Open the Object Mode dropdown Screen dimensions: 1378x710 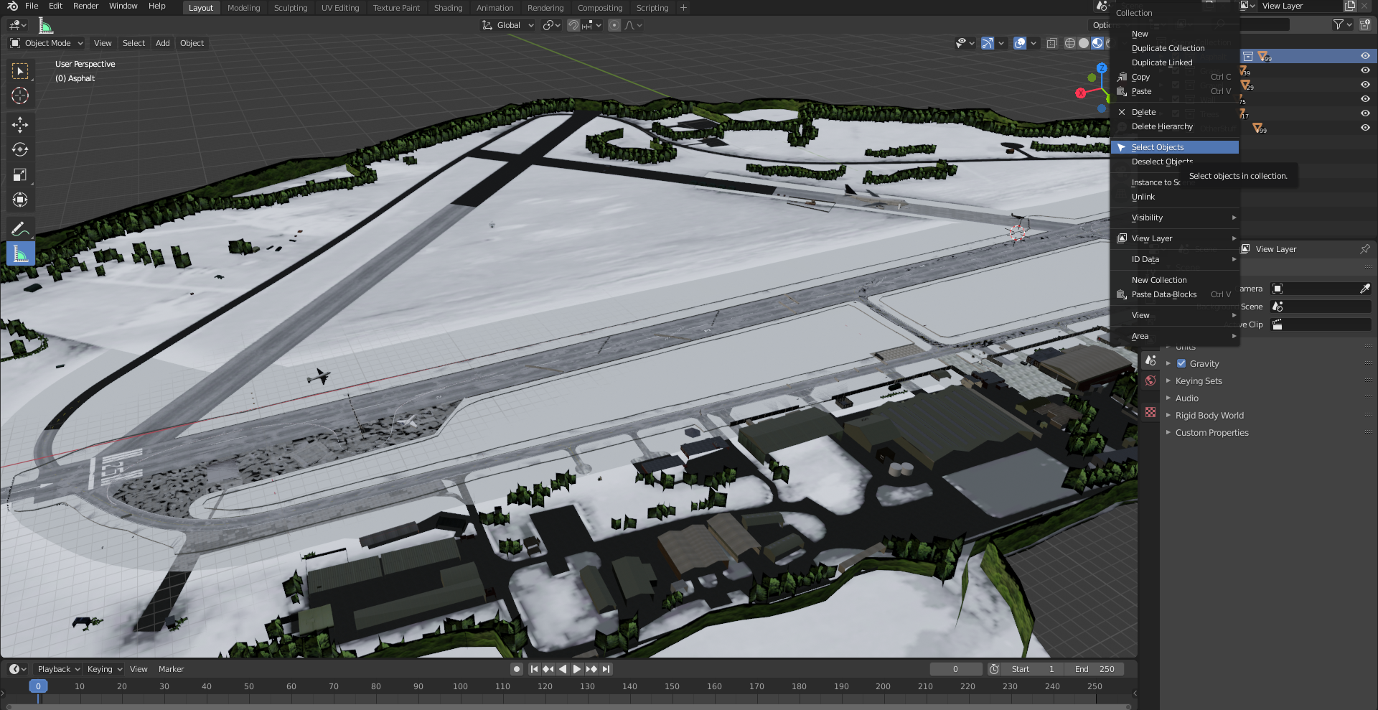(47, 43)
